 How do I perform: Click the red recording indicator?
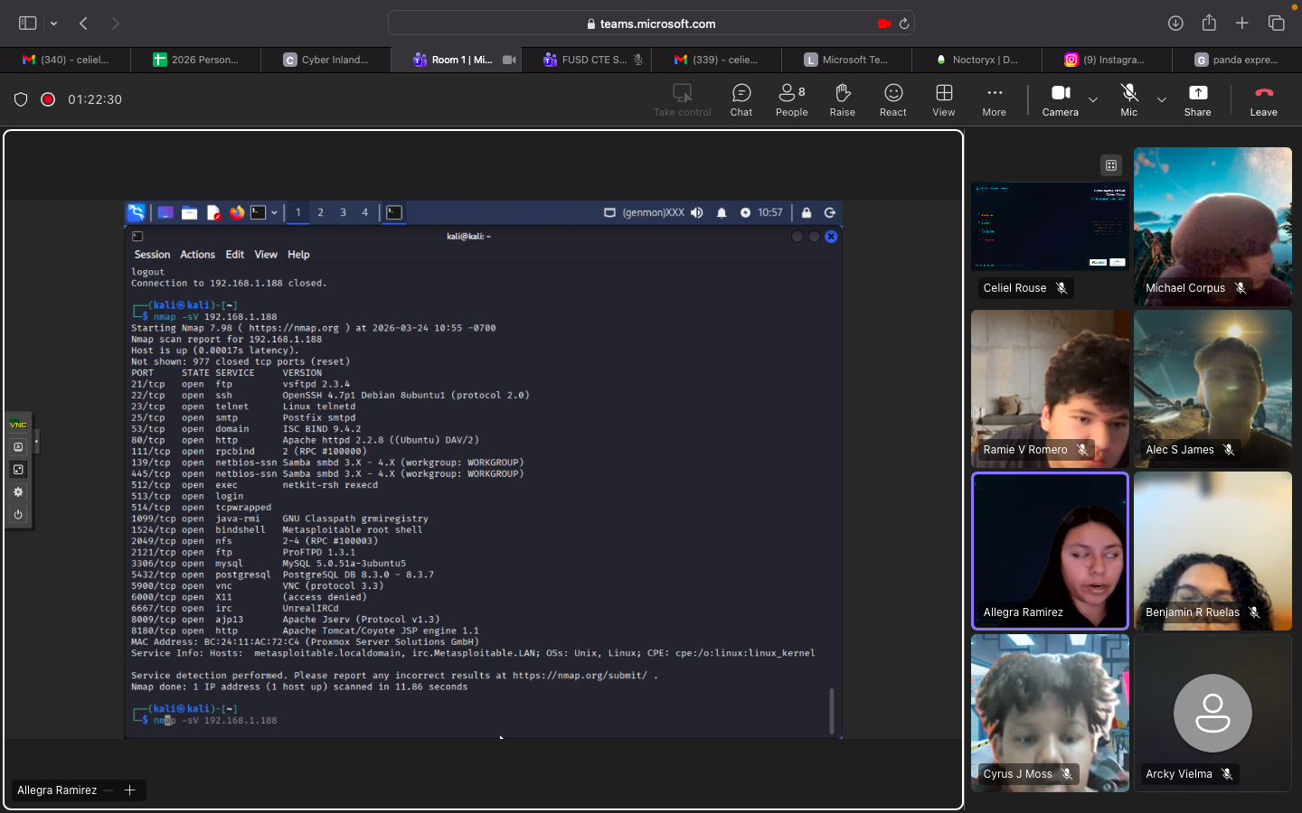tap(48, 99)
